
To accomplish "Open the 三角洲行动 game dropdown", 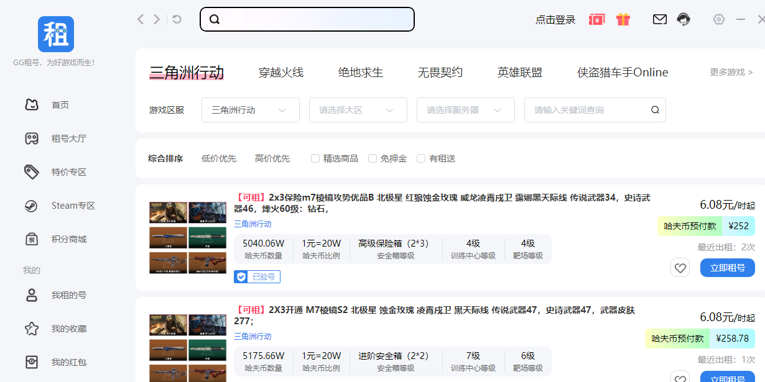I will (x=251, y=110).
